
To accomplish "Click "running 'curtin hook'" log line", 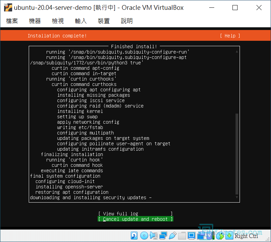I will coord(74,160).
